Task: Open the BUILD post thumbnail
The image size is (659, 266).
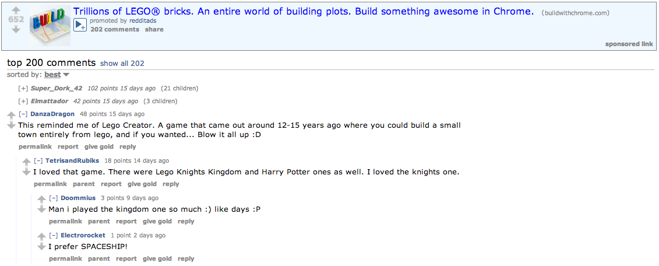Action: point(50,26)
